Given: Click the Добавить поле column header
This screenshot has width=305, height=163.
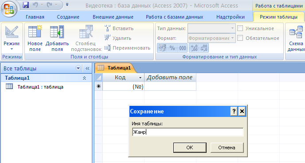Looking at the screenshot, I should (170, 78).
